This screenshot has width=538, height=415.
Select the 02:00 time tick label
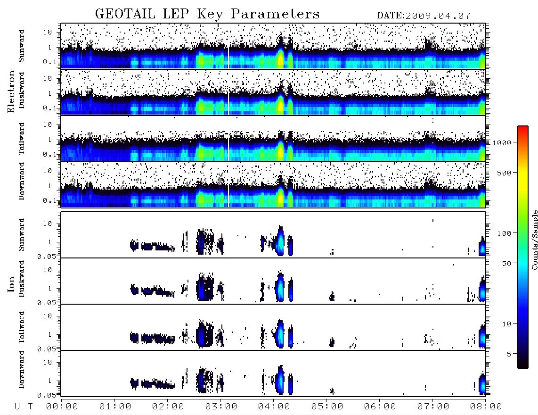point(168,407)
